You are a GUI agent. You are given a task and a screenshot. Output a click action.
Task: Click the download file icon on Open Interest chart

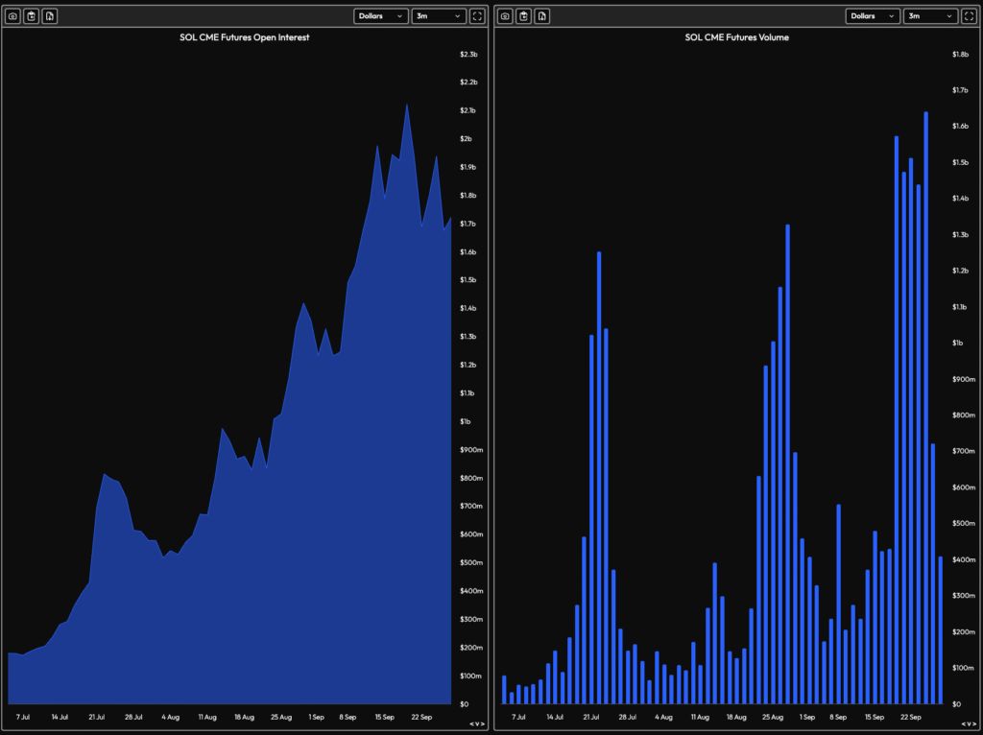tap(50, 16)
